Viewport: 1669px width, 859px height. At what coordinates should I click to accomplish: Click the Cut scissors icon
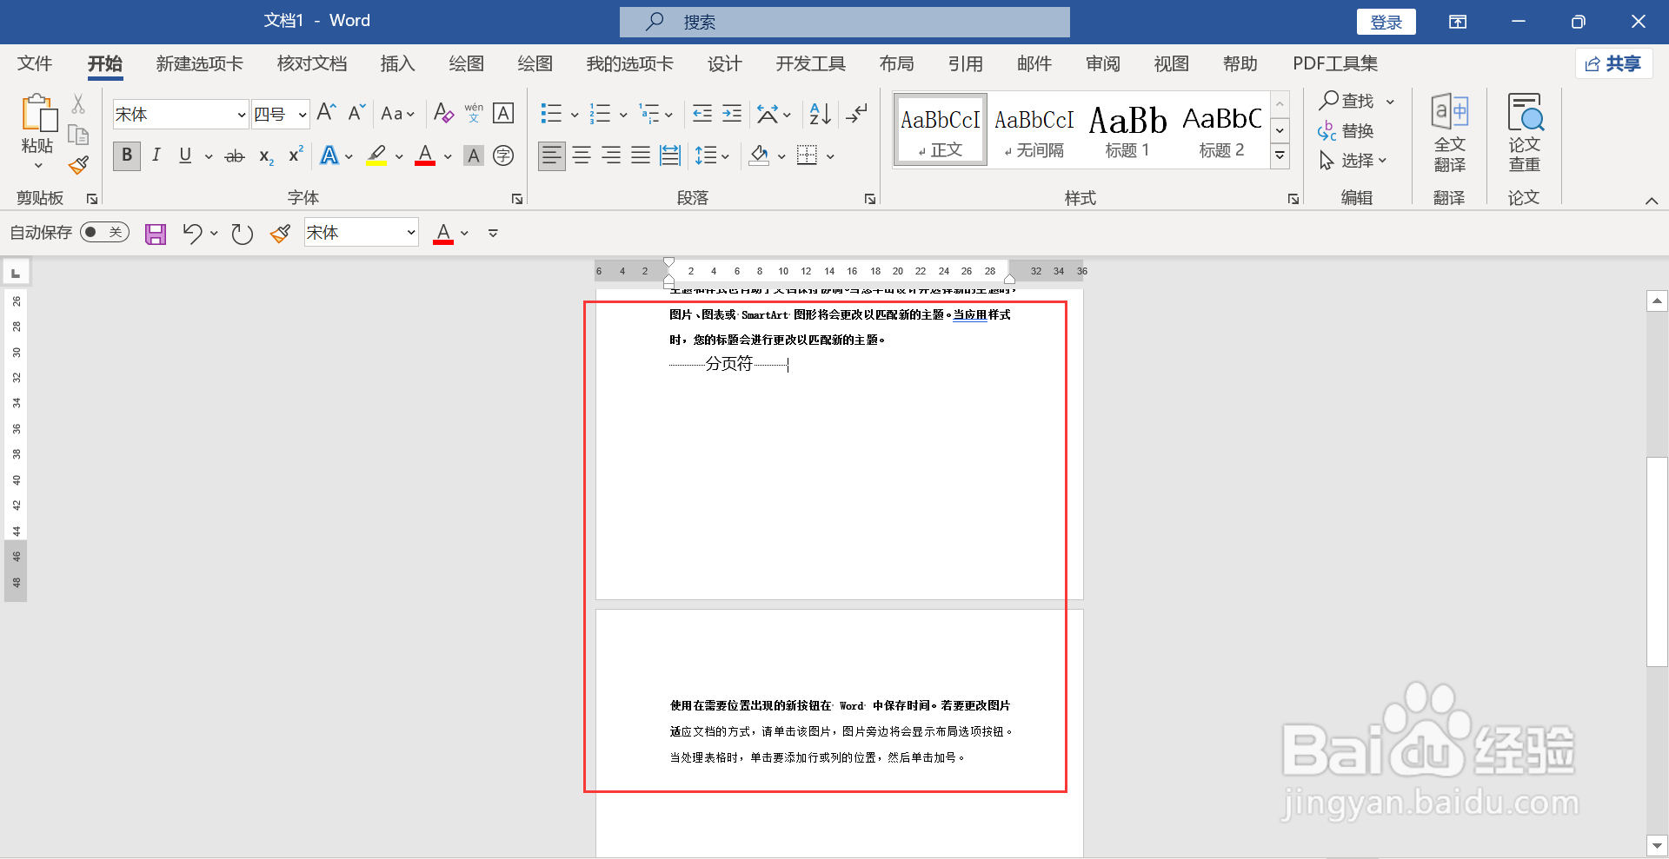pos(78,104)
